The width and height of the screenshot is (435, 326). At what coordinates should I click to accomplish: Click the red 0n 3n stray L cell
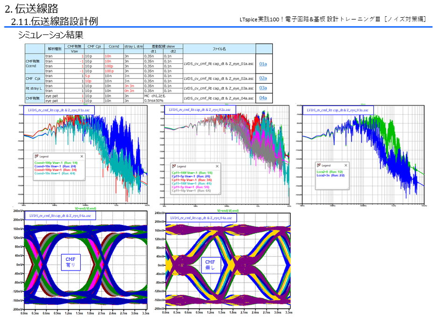[x=133, y=91]
